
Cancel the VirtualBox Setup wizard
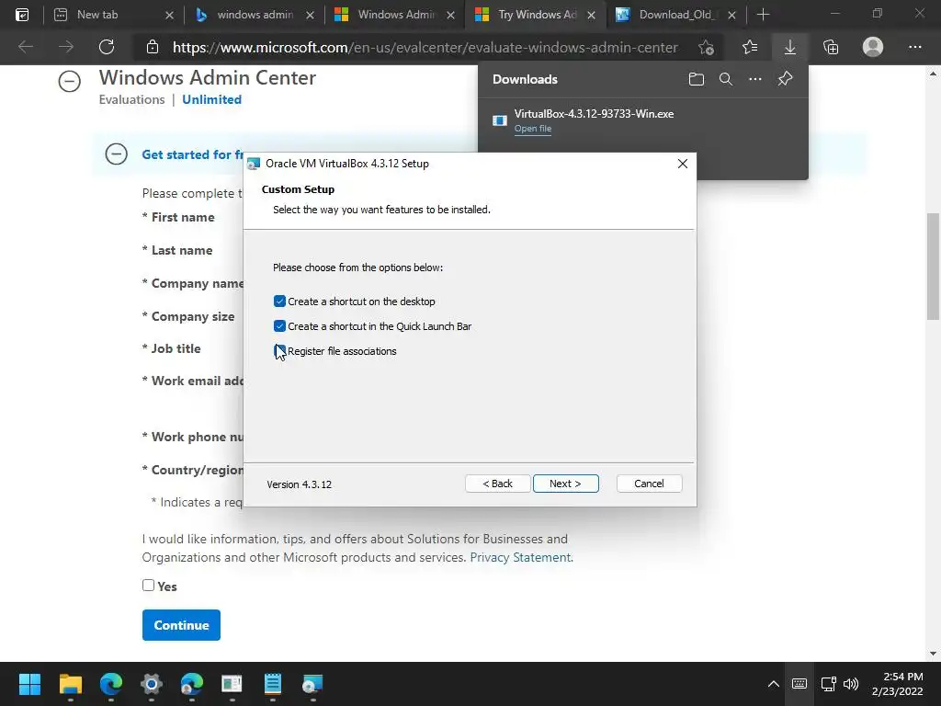pyautogui.click(x=649, y=484)
